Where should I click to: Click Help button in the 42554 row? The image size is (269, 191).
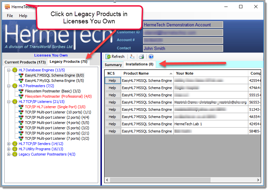[x=113, y=81]
